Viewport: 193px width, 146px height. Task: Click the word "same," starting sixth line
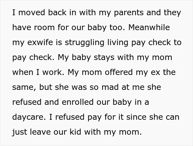24,87
